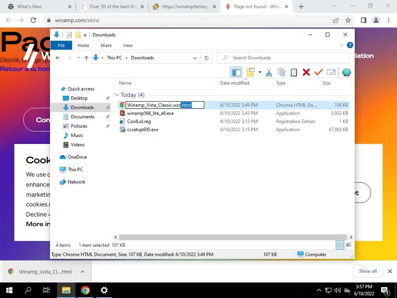Switch to large icons view in status bar
The width and height of the screenshot is (397, 298).
(x=349, y=245)
